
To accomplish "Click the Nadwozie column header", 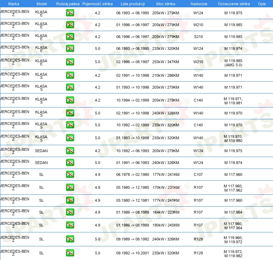I will coord(198,4).
